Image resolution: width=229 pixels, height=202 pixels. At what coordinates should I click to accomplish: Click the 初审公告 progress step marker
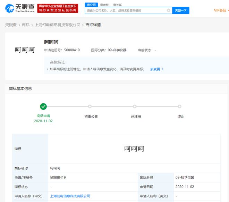pyautogui.click(x=90, y=106)
